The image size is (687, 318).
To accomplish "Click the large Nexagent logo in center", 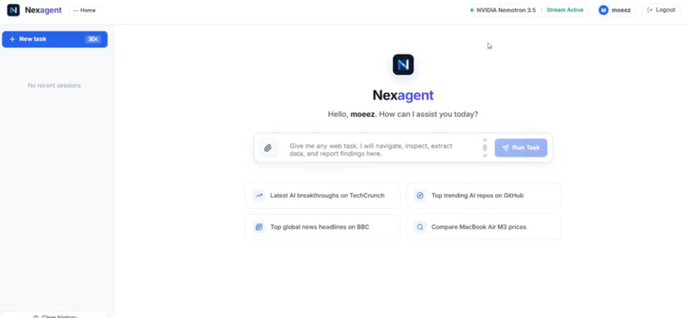I will pos(403,65).
